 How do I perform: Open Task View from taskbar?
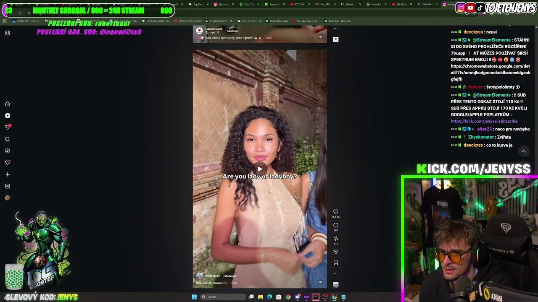pyautogui.click(x=251, y=297)
